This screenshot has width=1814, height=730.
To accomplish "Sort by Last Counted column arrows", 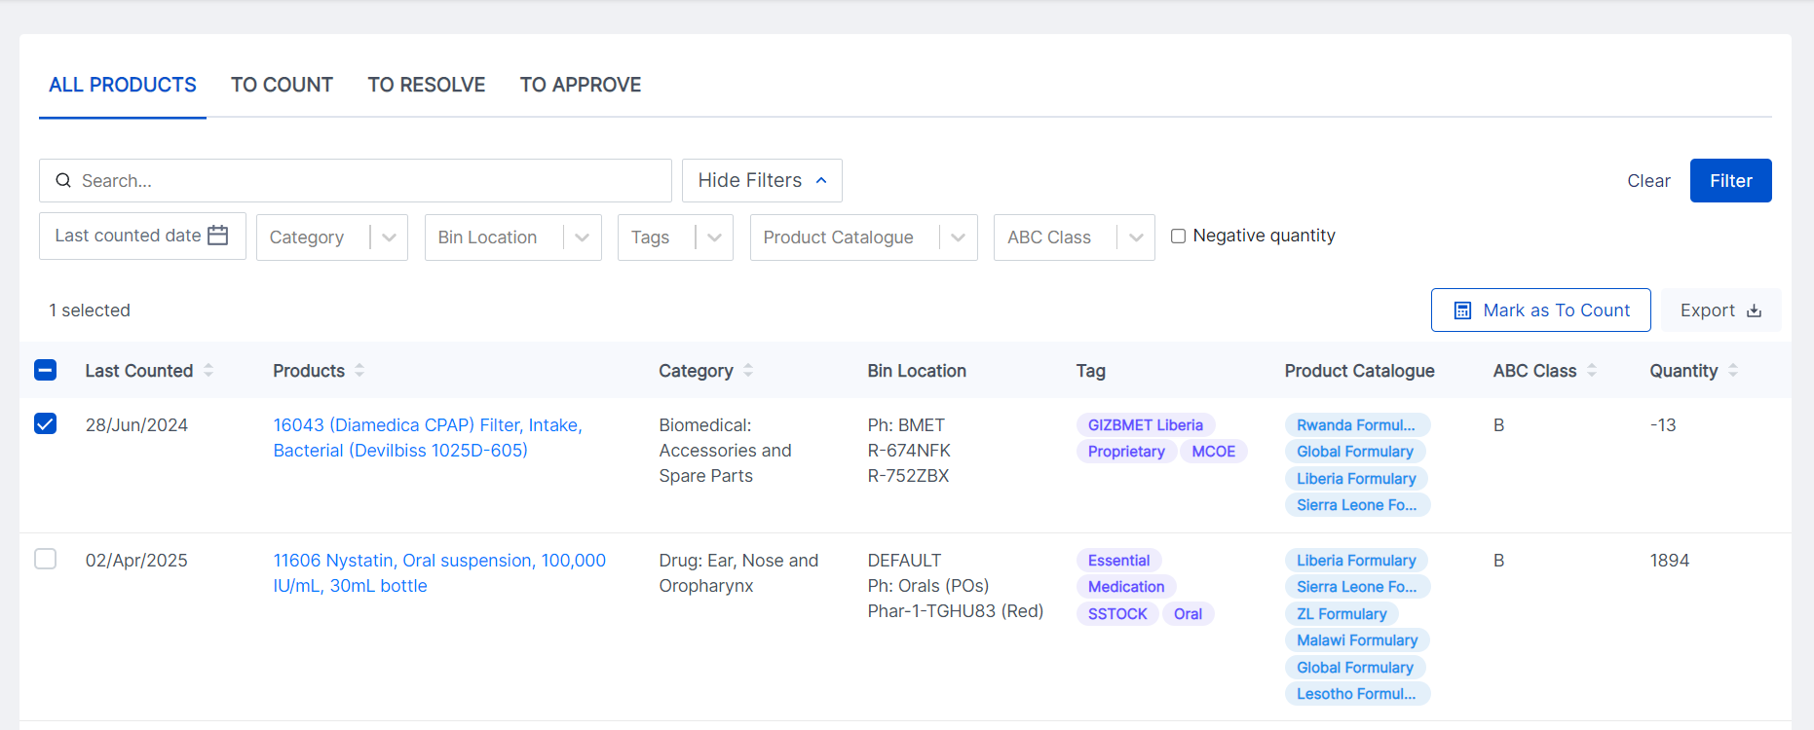I will click(208, 371).
